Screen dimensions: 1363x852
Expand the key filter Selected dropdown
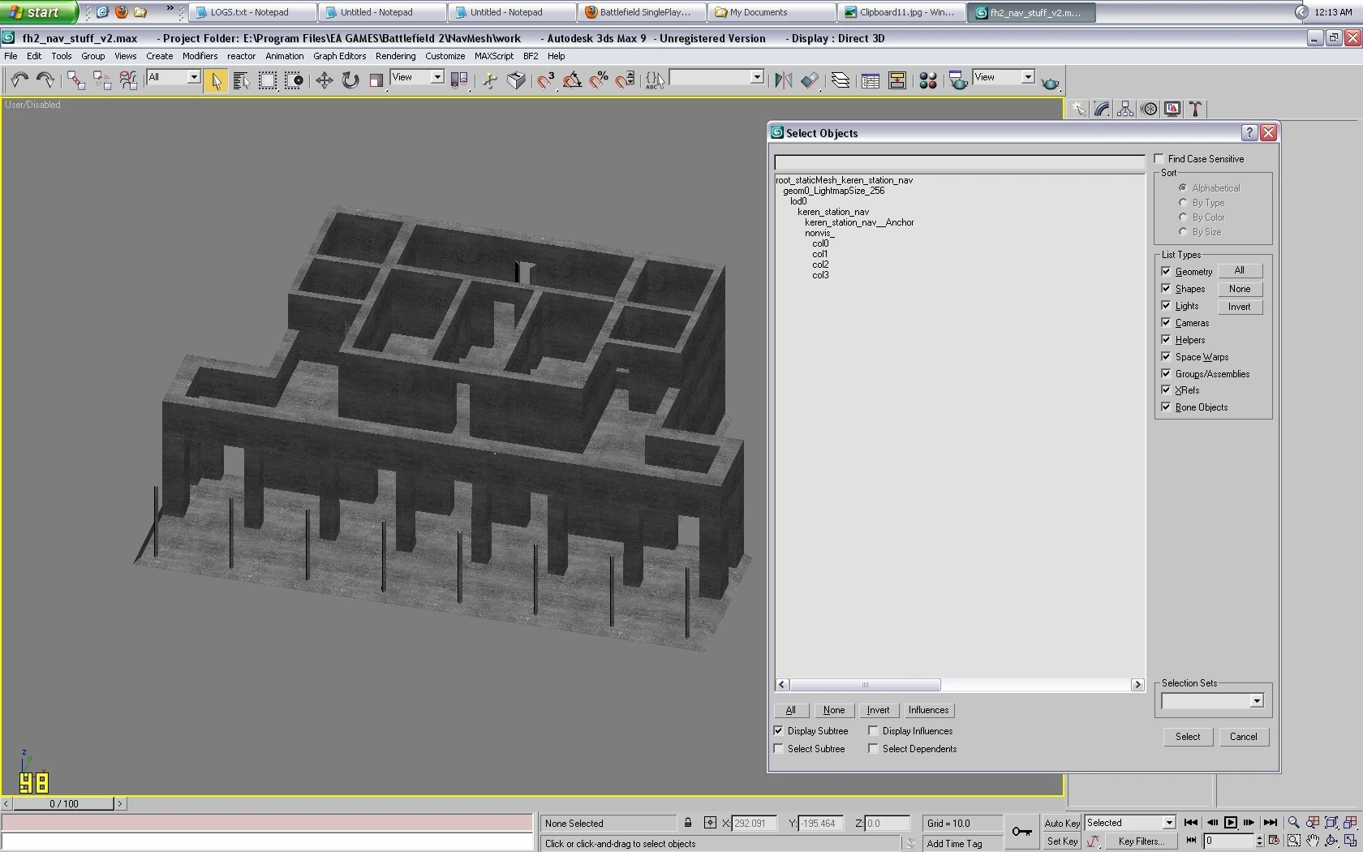1168,823
